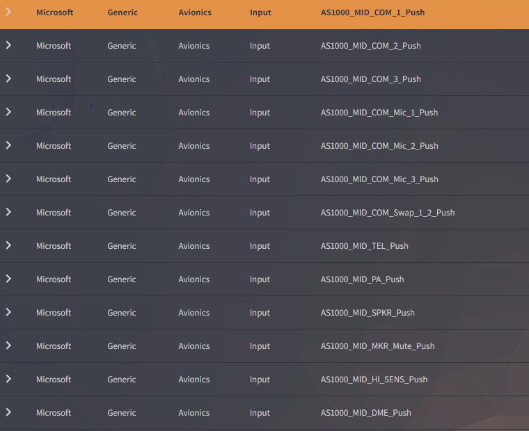
Task: Select the AS1000_MID_TEL_Push preset name
Action: [364, 246]
